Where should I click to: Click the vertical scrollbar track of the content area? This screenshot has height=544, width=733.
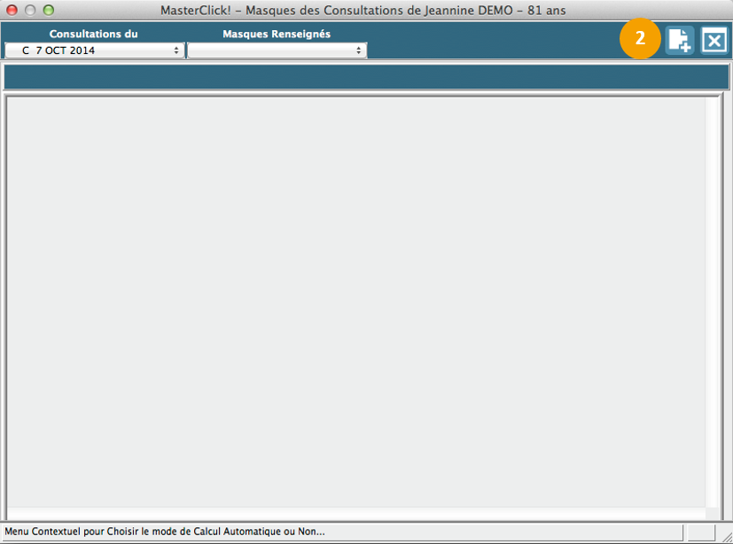[712, 301]
